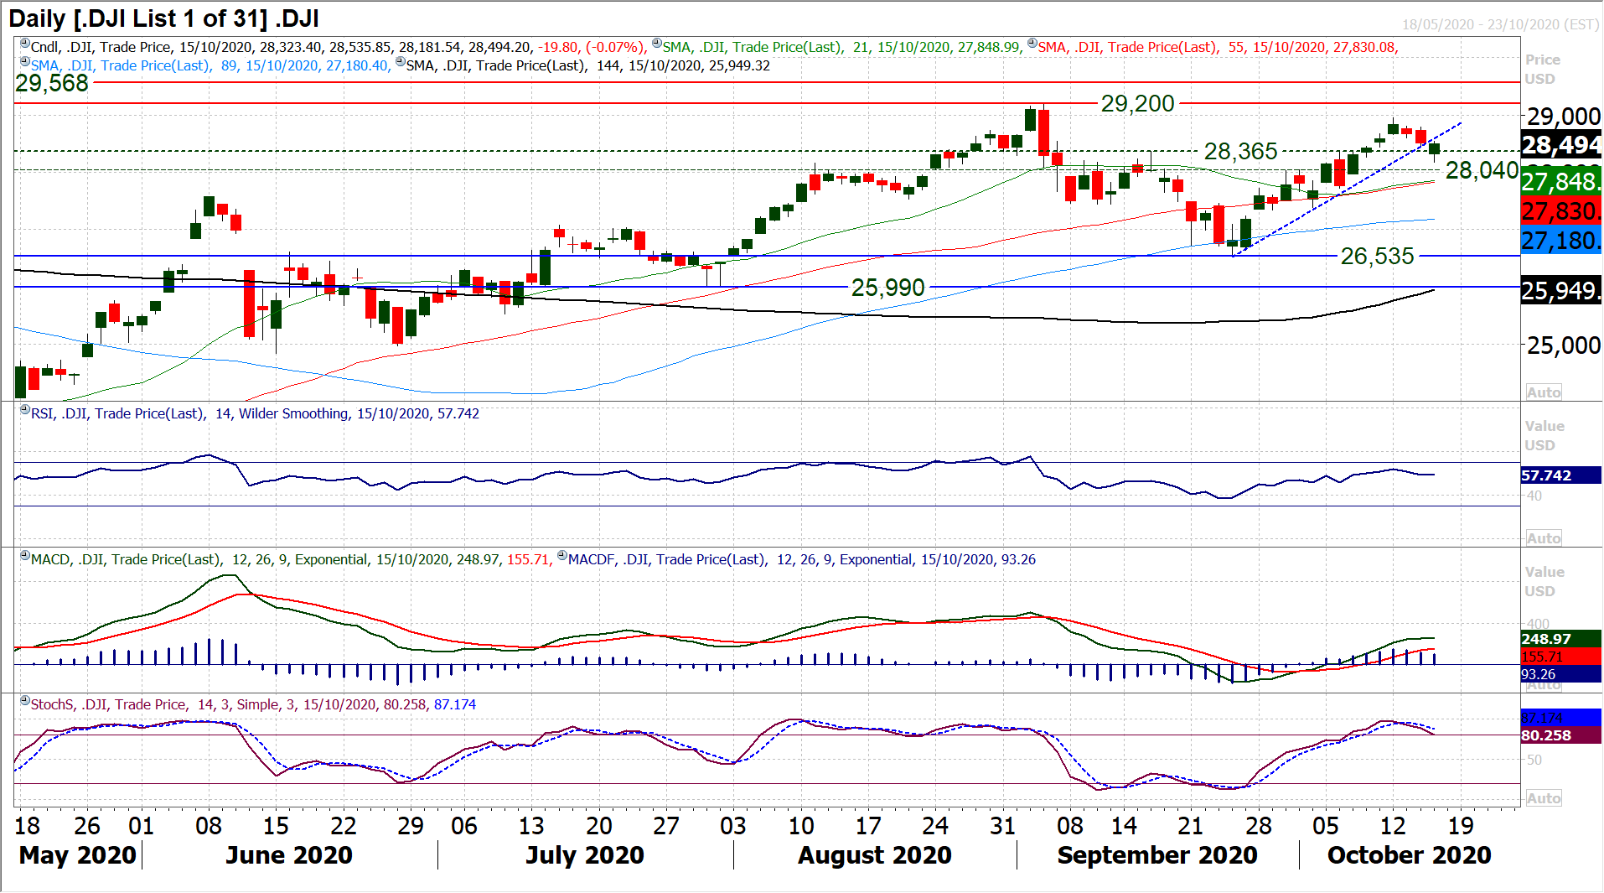Click the date tick '03' on the time axis

click(x=732, y=826)
